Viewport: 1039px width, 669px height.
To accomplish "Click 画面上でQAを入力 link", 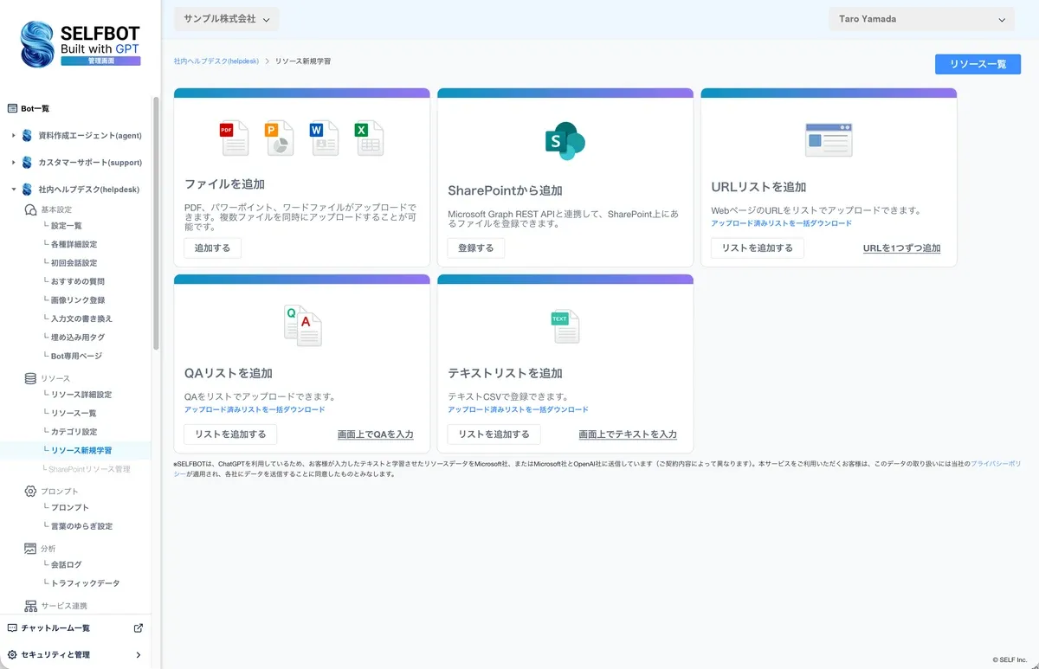I will (x=375, y=434).
